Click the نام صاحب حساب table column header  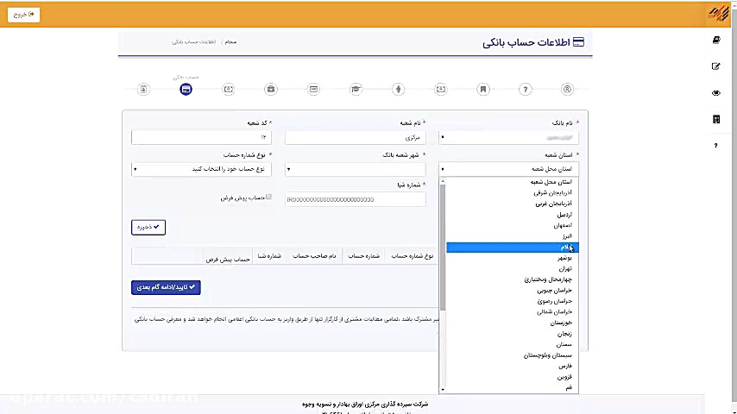[314, 256]
